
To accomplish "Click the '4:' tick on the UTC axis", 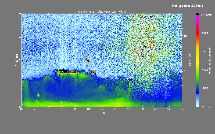I will click(48, 109).
